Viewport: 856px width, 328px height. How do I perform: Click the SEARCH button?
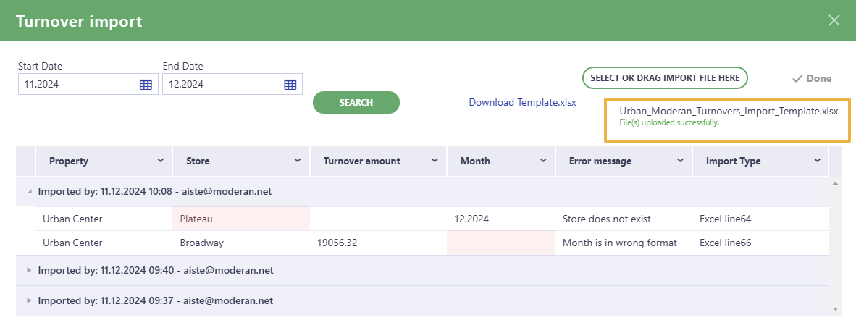coord(356,102)
